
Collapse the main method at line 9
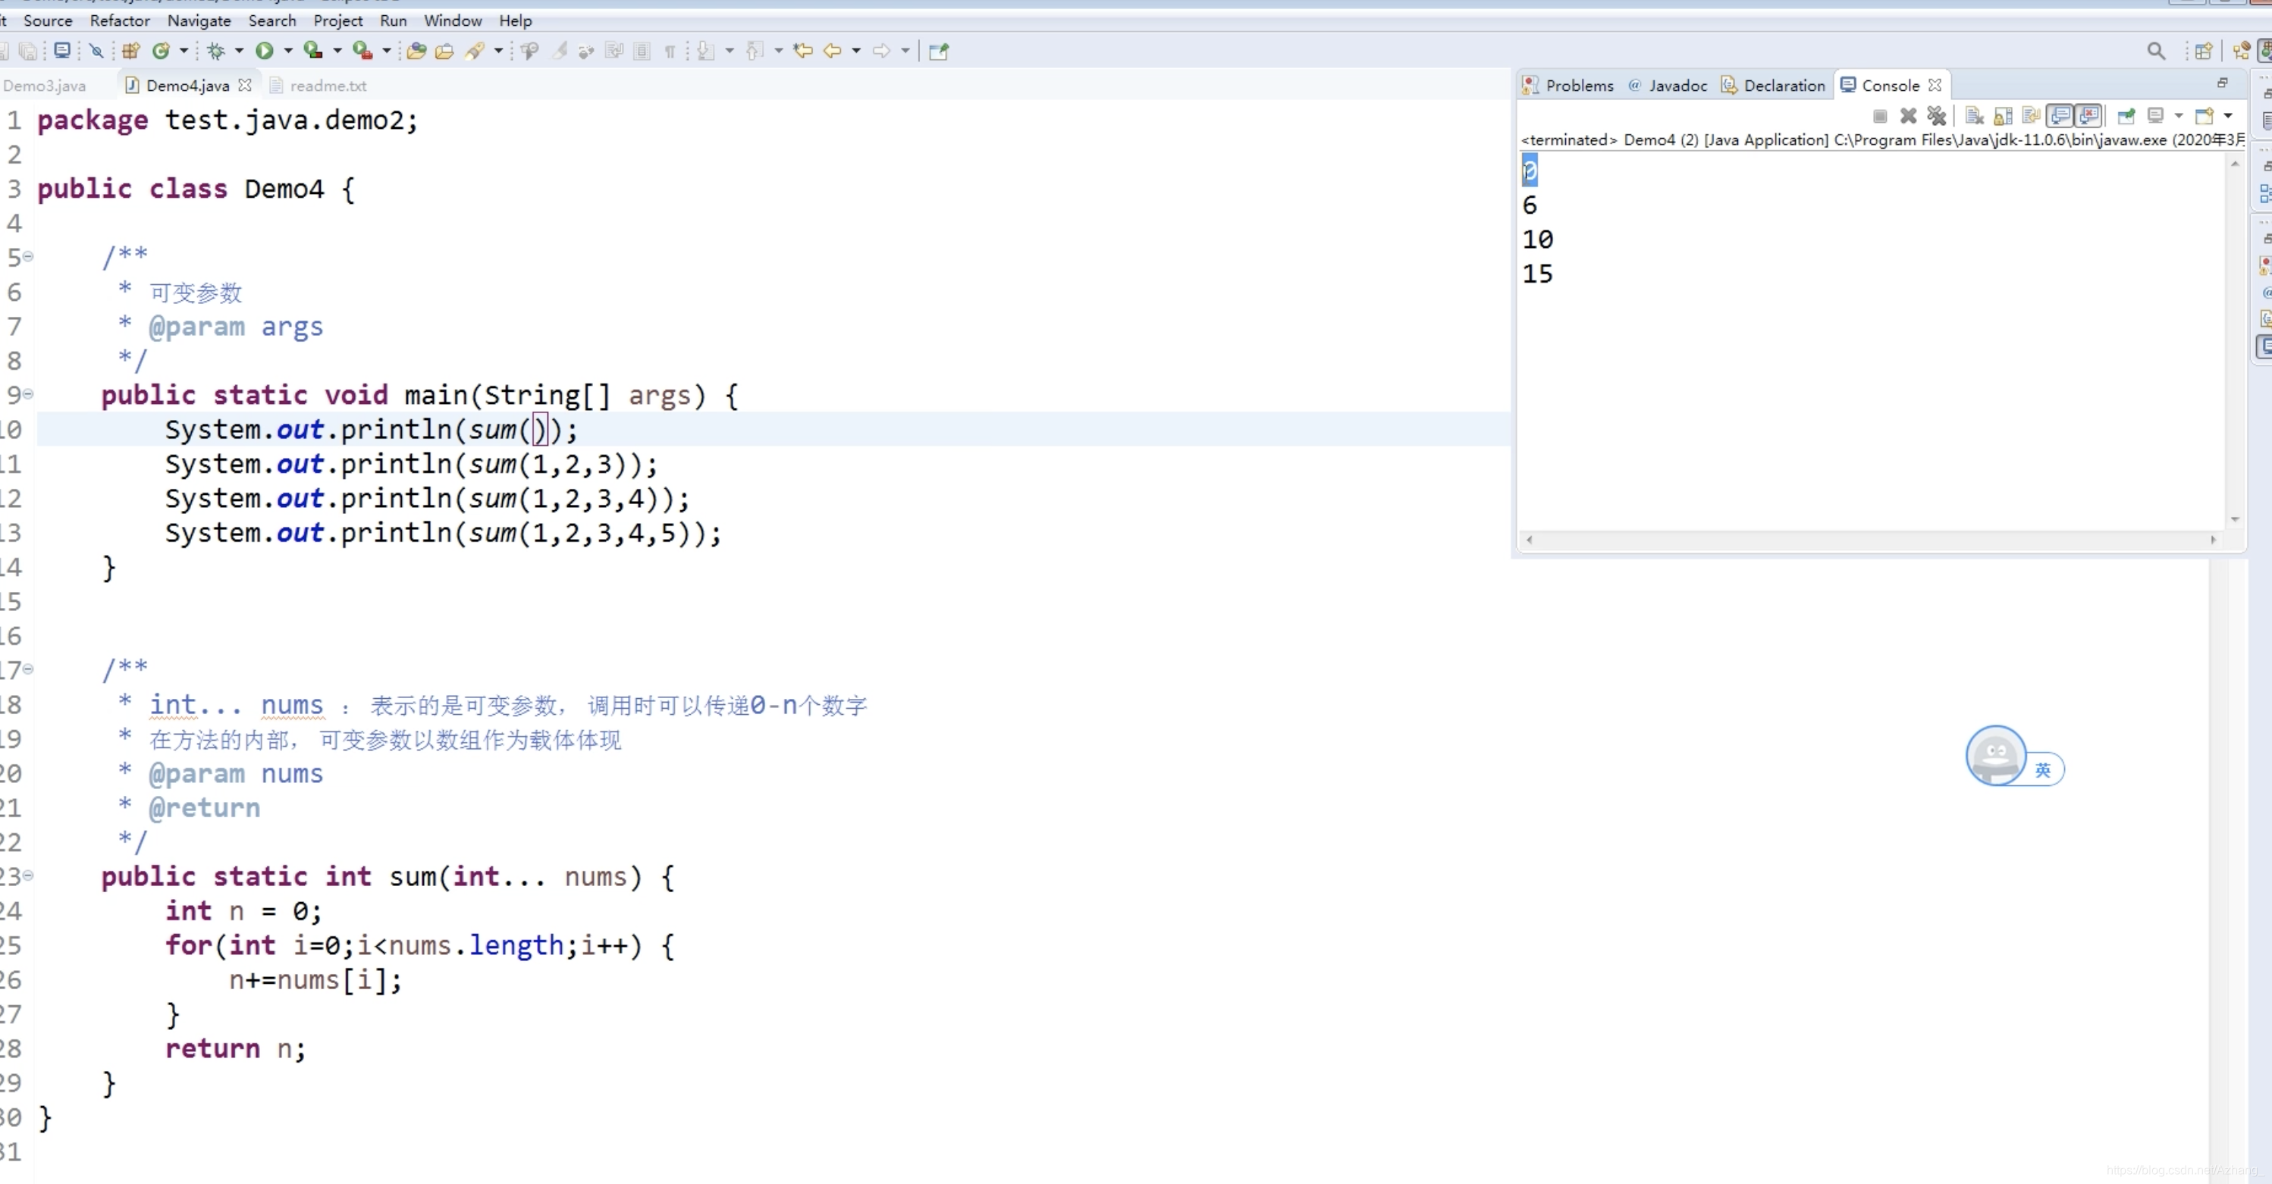pos(28,394)
